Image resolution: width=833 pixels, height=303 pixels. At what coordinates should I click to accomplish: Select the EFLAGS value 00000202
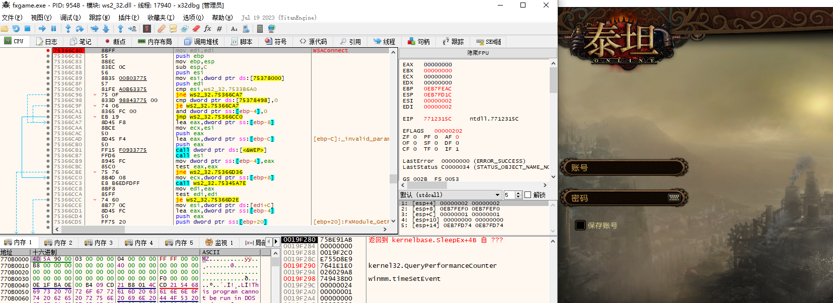click(448, 131)
